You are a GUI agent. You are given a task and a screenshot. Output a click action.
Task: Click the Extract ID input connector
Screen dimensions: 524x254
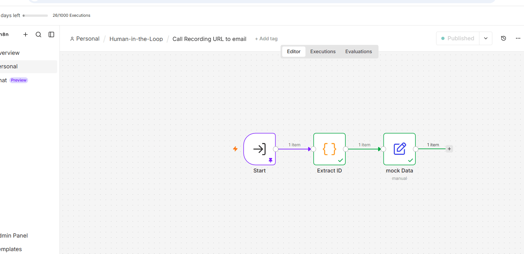[313, 149]
